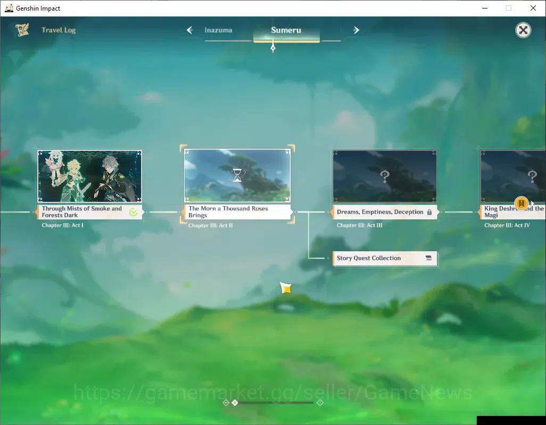Click the completed checkmark on Act I
Viewport: 546px width, 425px height.
134,212
